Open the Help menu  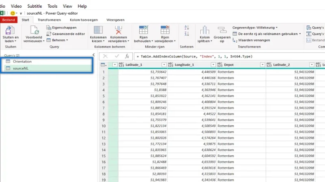click(x=82, y=6)
